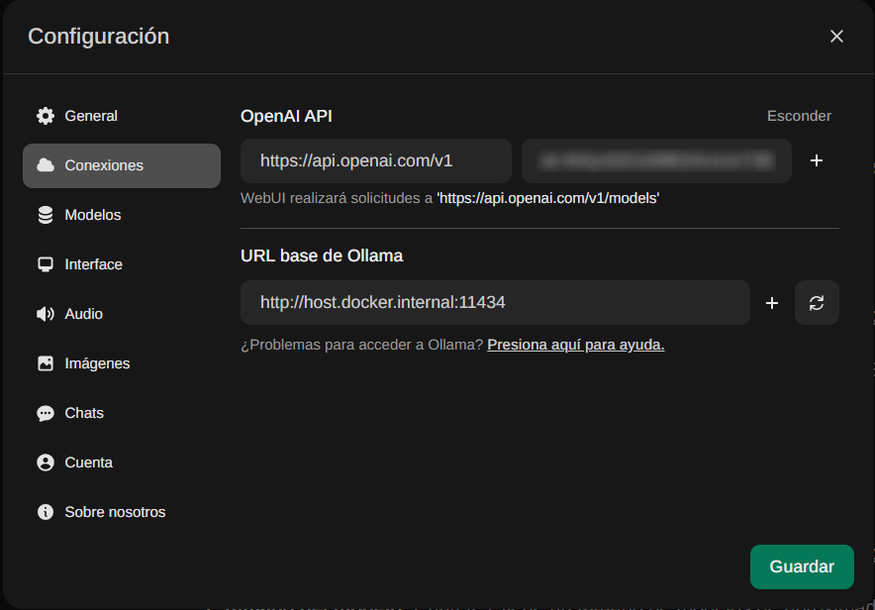Add another Ollama base URL with plus
875x610 pixels.
(x=772, y=303)
